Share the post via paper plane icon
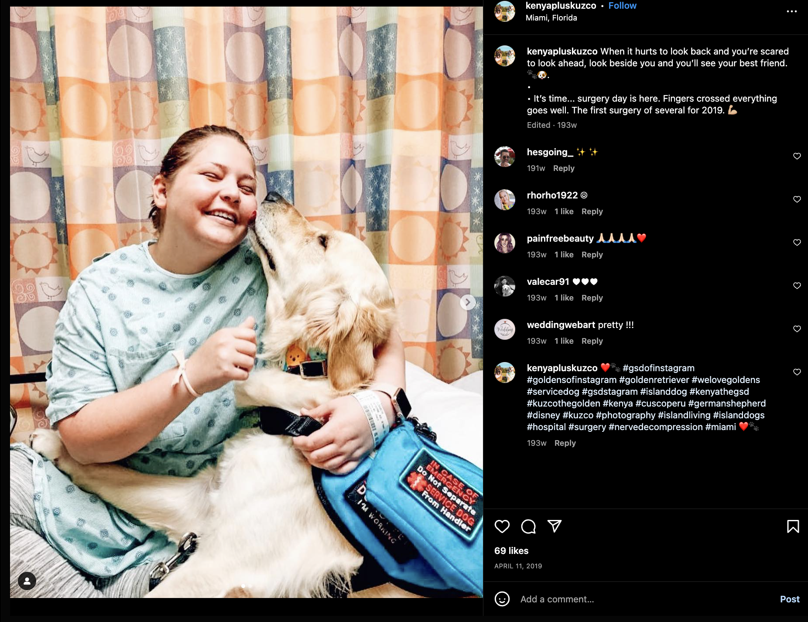The image size is (808, 622). click(x=555, y=526)
